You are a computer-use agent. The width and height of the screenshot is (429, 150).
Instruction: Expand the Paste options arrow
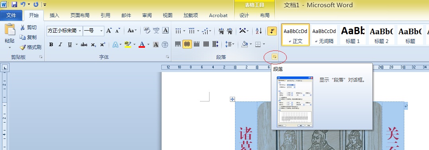pos(10,47)
